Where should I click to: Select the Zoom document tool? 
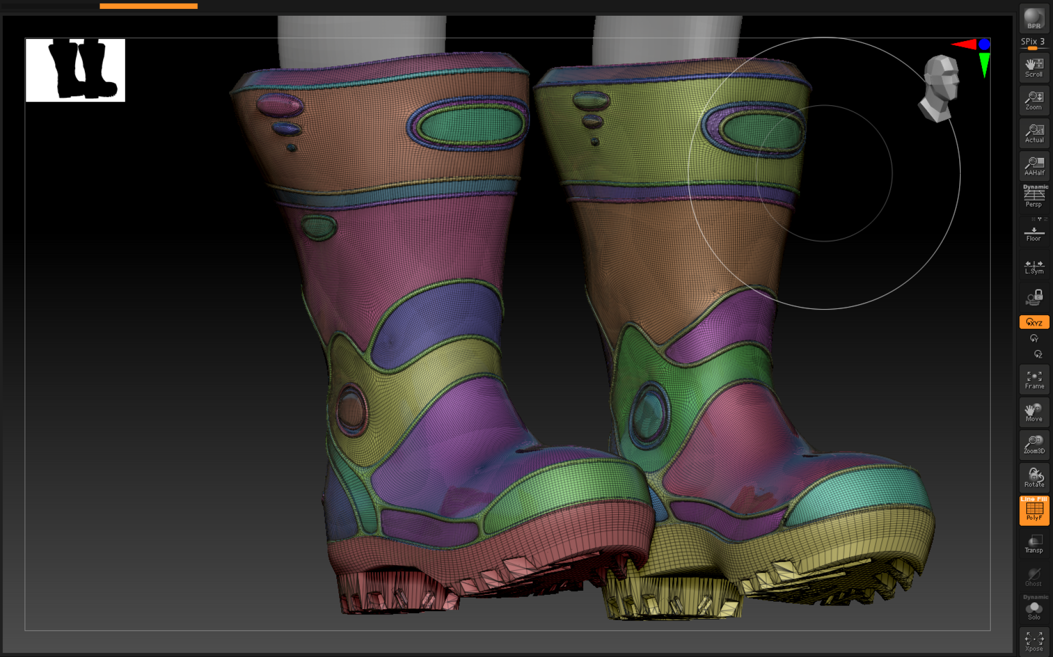(x=1034, y=100)
